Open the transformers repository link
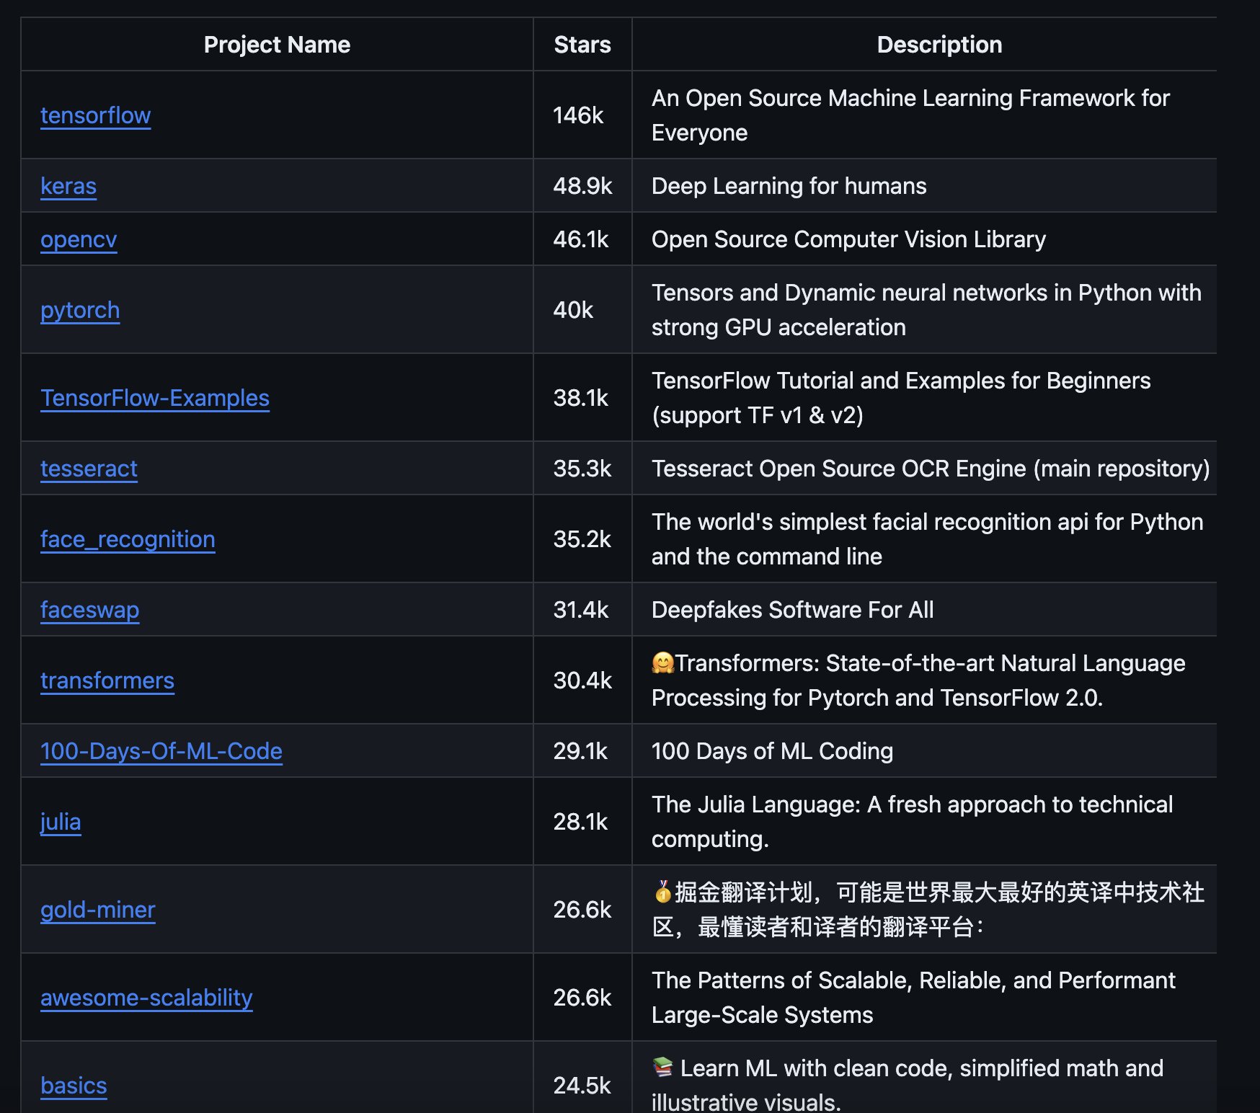The width and height of the screenshot is (1260, 1113). pos(107,680)
